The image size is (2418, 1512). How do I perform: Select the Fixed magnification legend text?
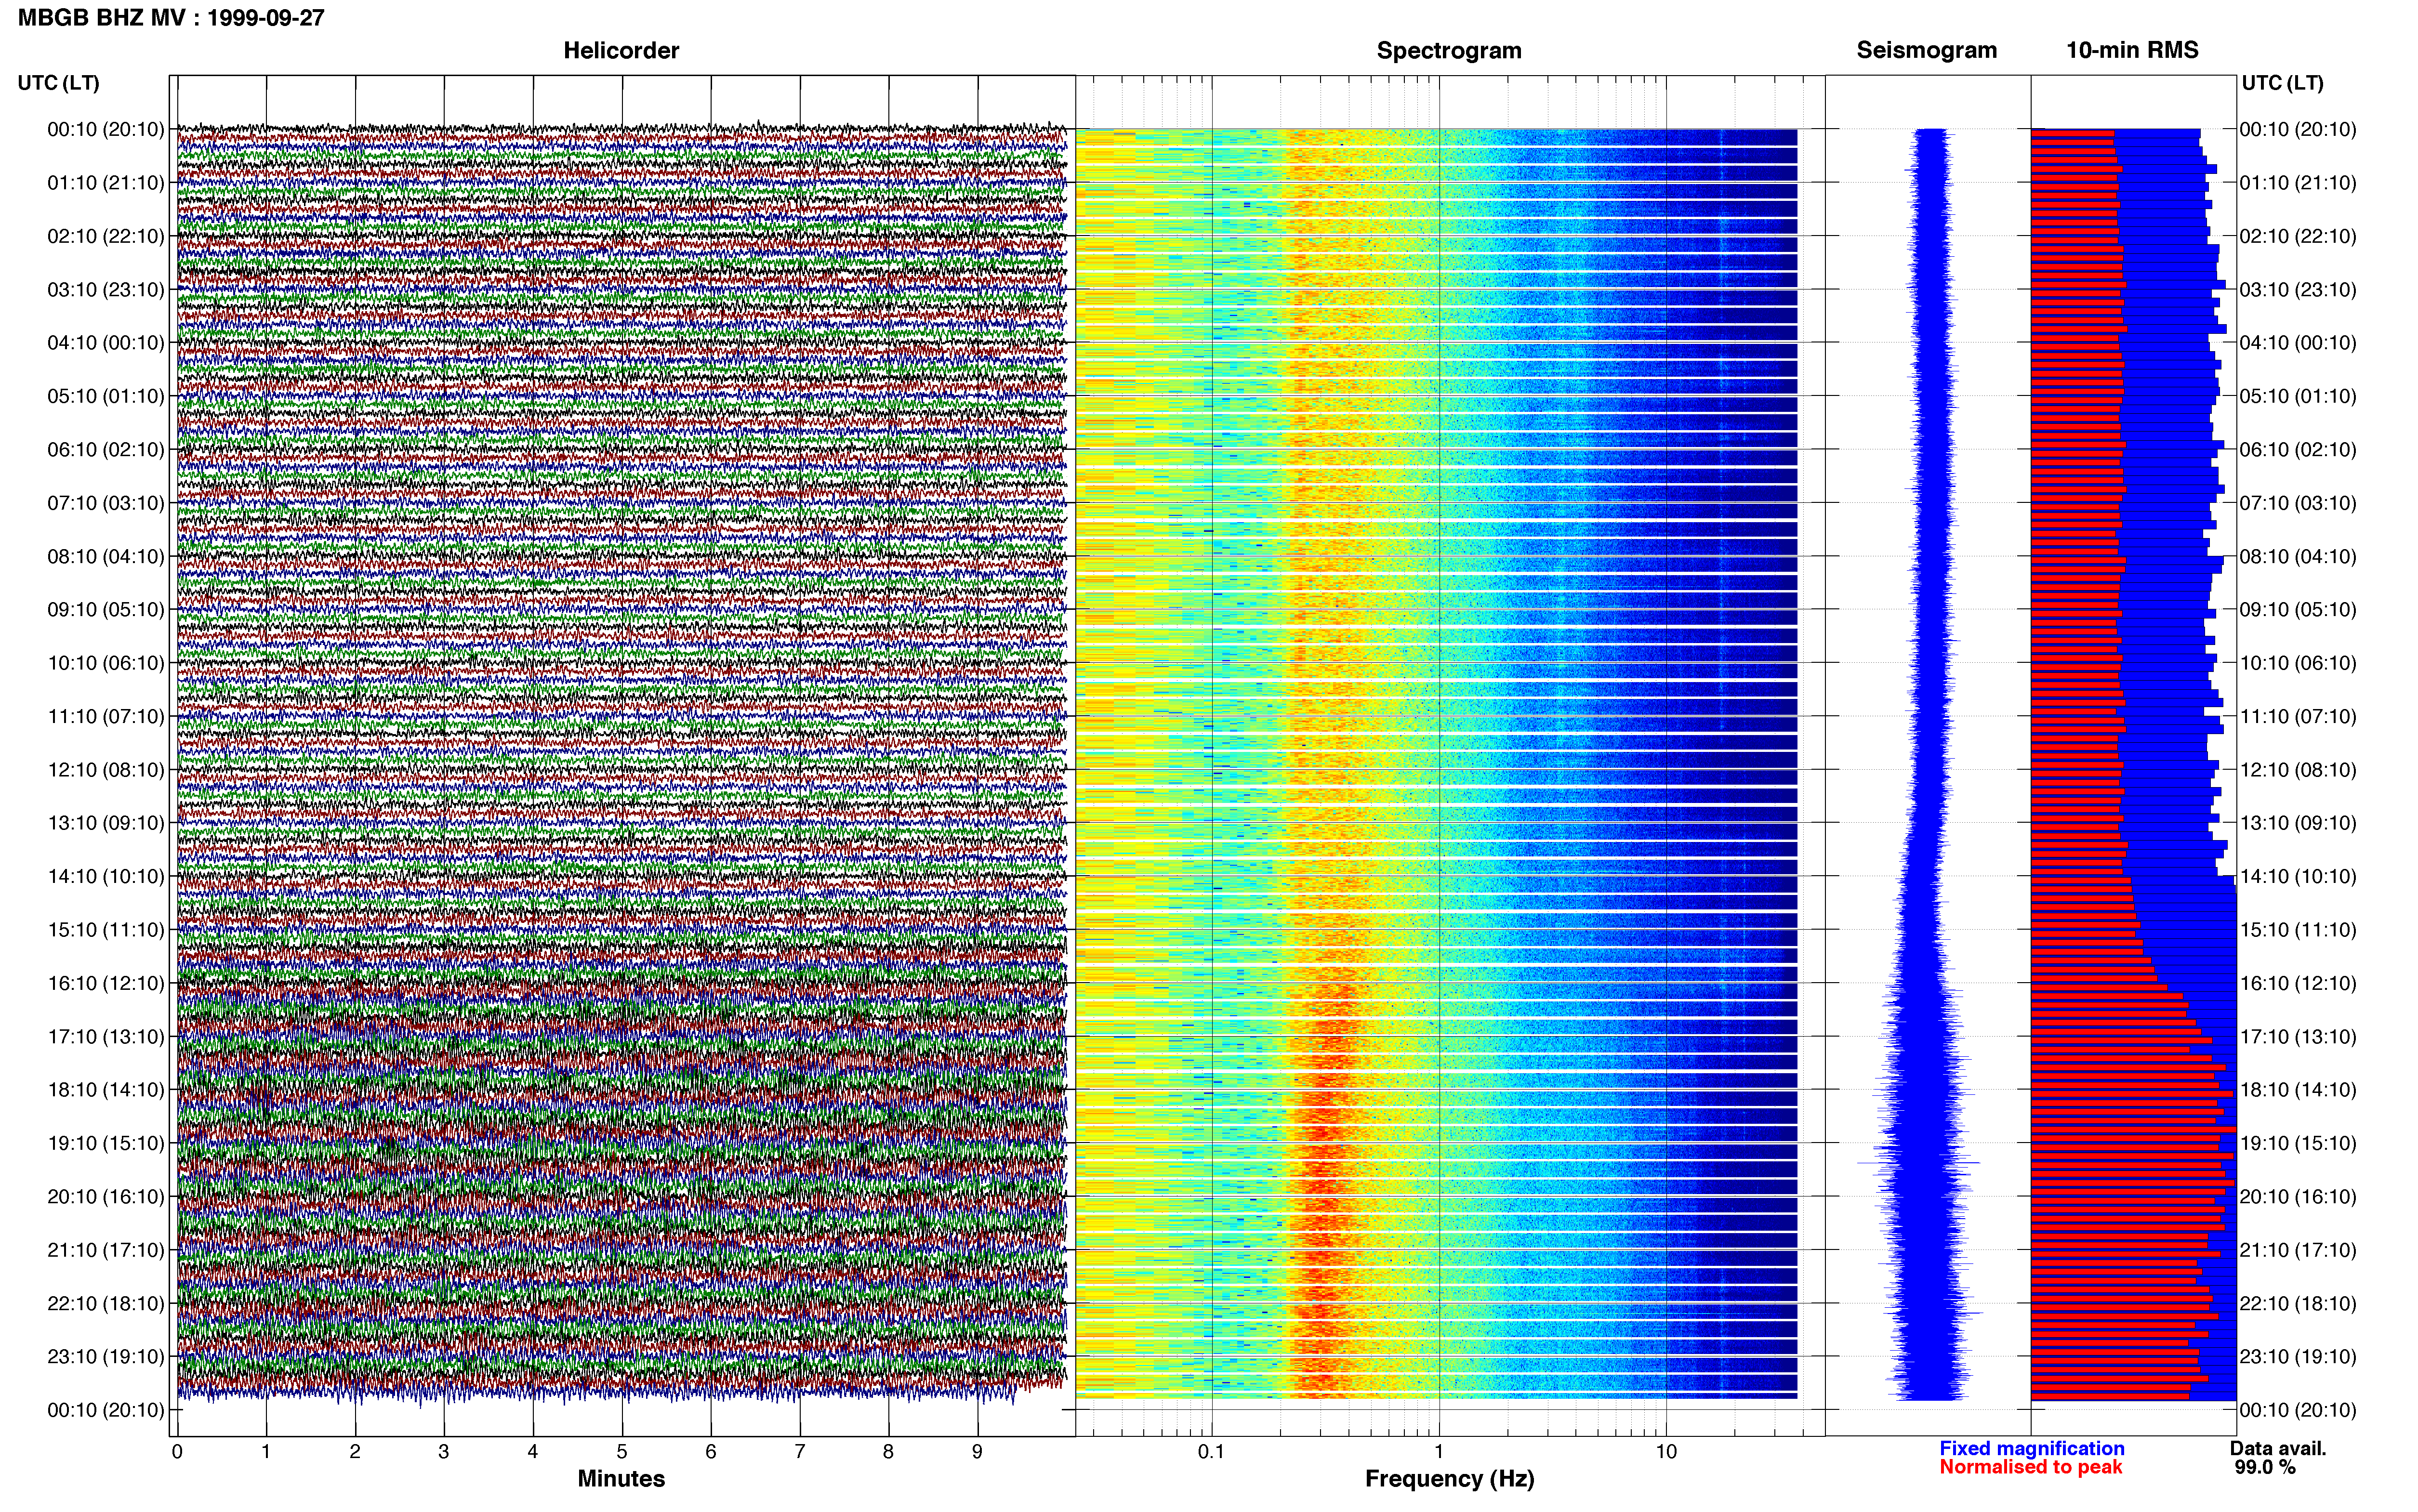pyautogui.click(x=2031, y=1448)
